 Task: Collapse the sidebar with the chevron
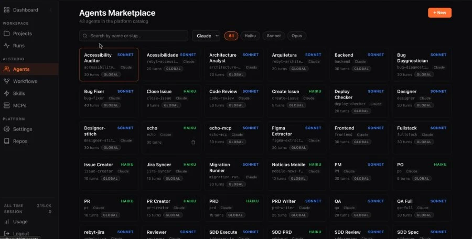click(50, 10)
